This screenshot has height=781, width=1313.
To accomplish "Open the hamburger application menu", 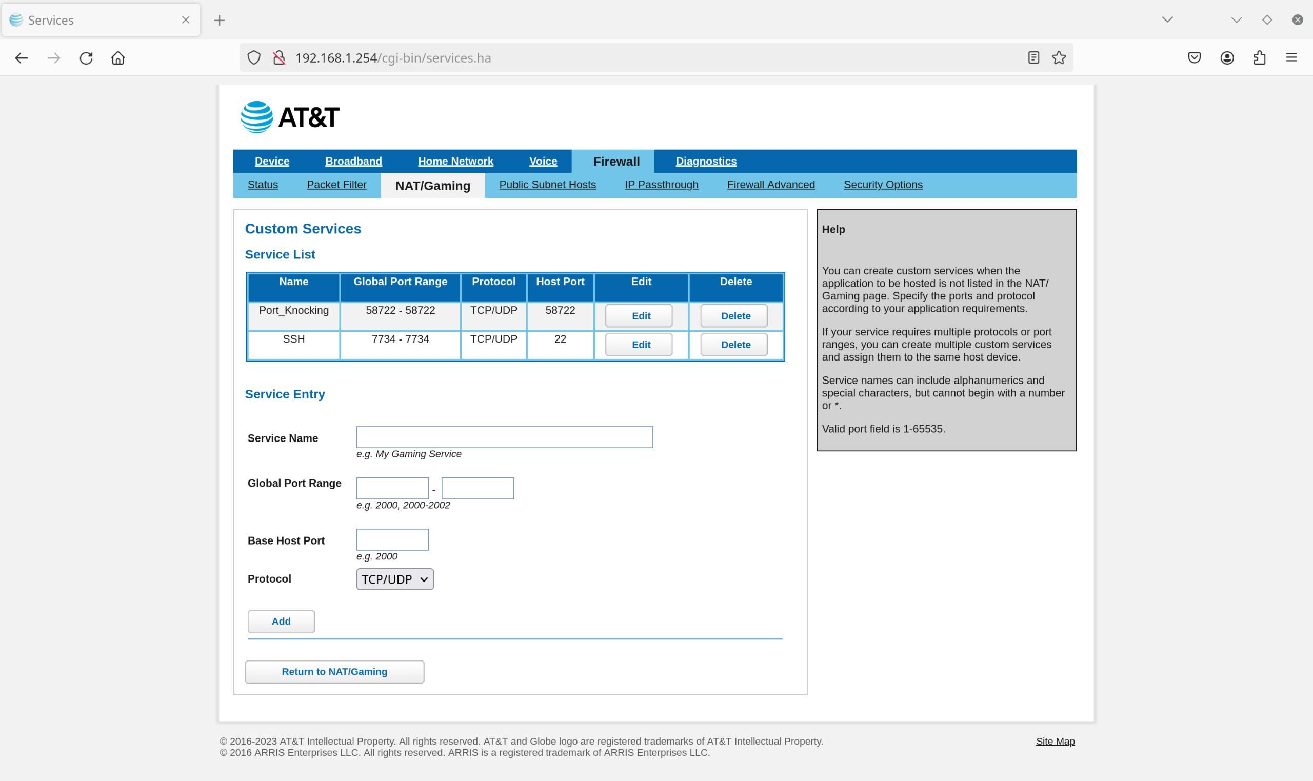I will point(1291,57).
